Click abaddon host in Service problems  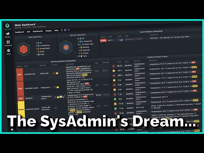[x=29, y=98]
